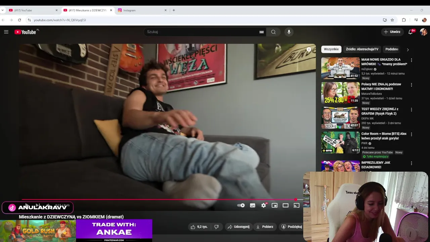The height and width of the screenshot is (242, 430).
Task: Open browser extensions puzzle icon
Action: click(404, 20)
